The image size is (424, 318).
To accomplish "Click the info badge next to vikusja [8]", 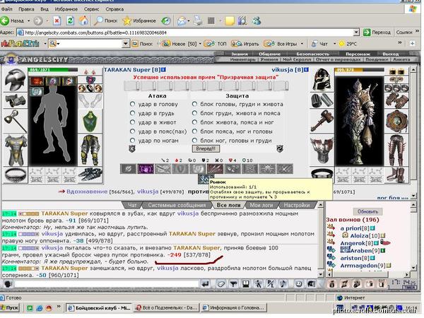I will (307, 70).
